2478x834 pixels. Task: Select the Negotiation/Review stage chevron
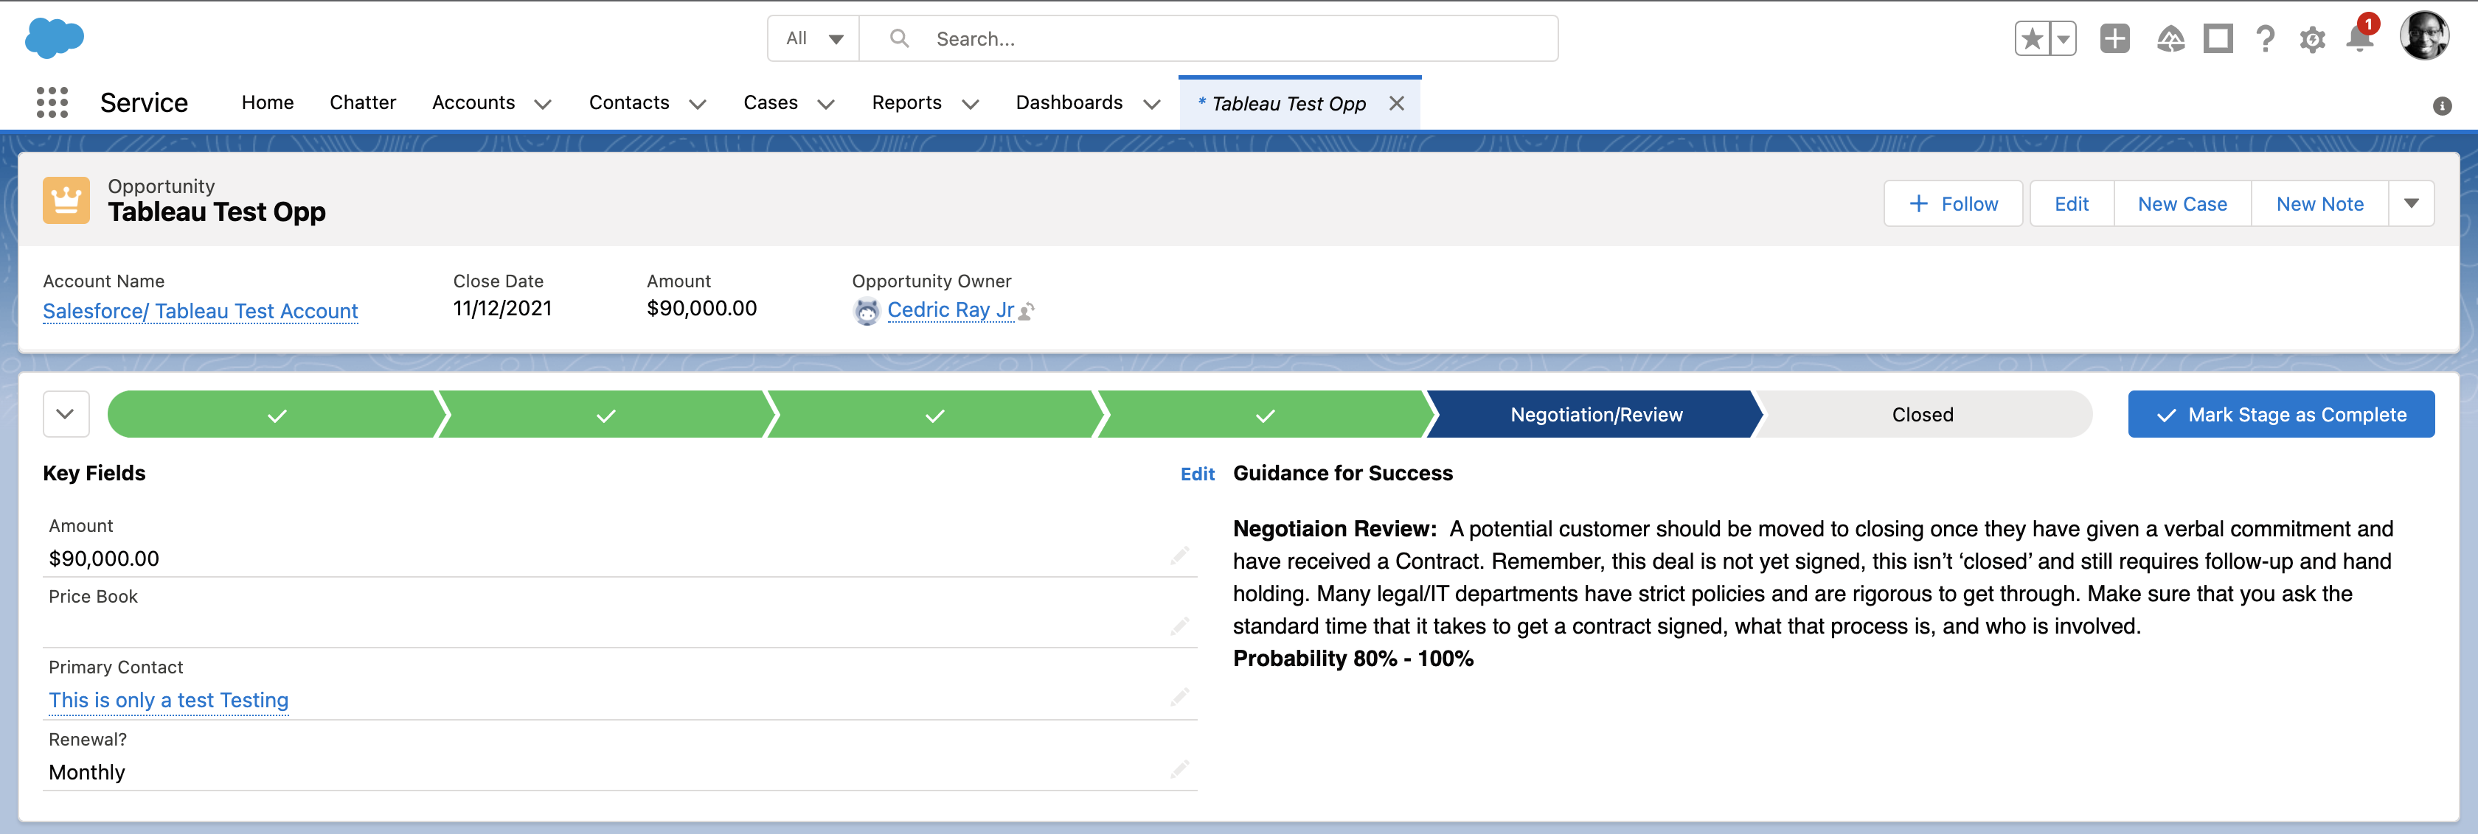tap(1594, 414)
